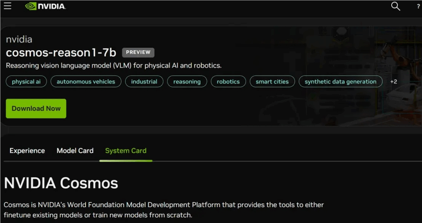
Task: Open search with the magnifier icon
Action: 395,6
